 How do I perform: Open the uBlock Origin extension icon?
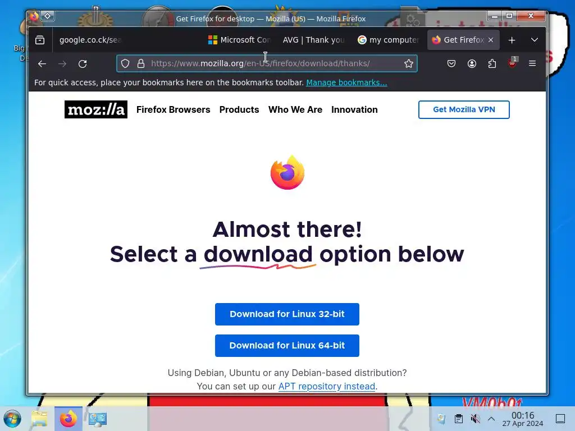[x=512, y=63]
